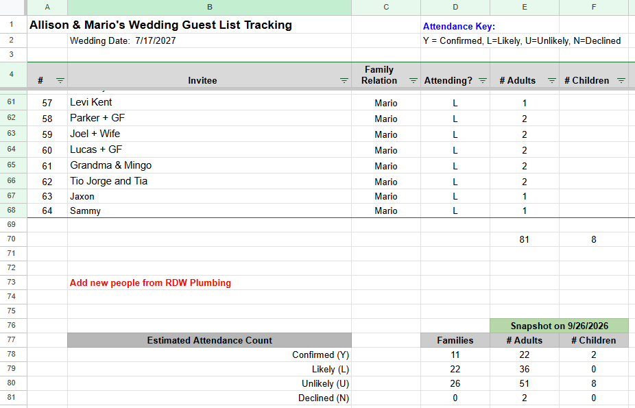Open filter dropdown on # Children column
This screenshot has width=635, height=408.
[621, 80]
